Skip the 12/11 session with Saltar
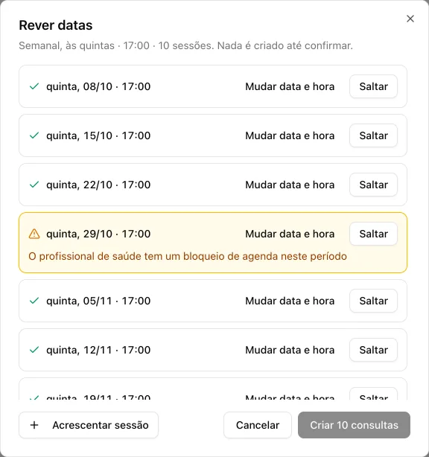Screen dimensions: 429x457 coord(373,350)
